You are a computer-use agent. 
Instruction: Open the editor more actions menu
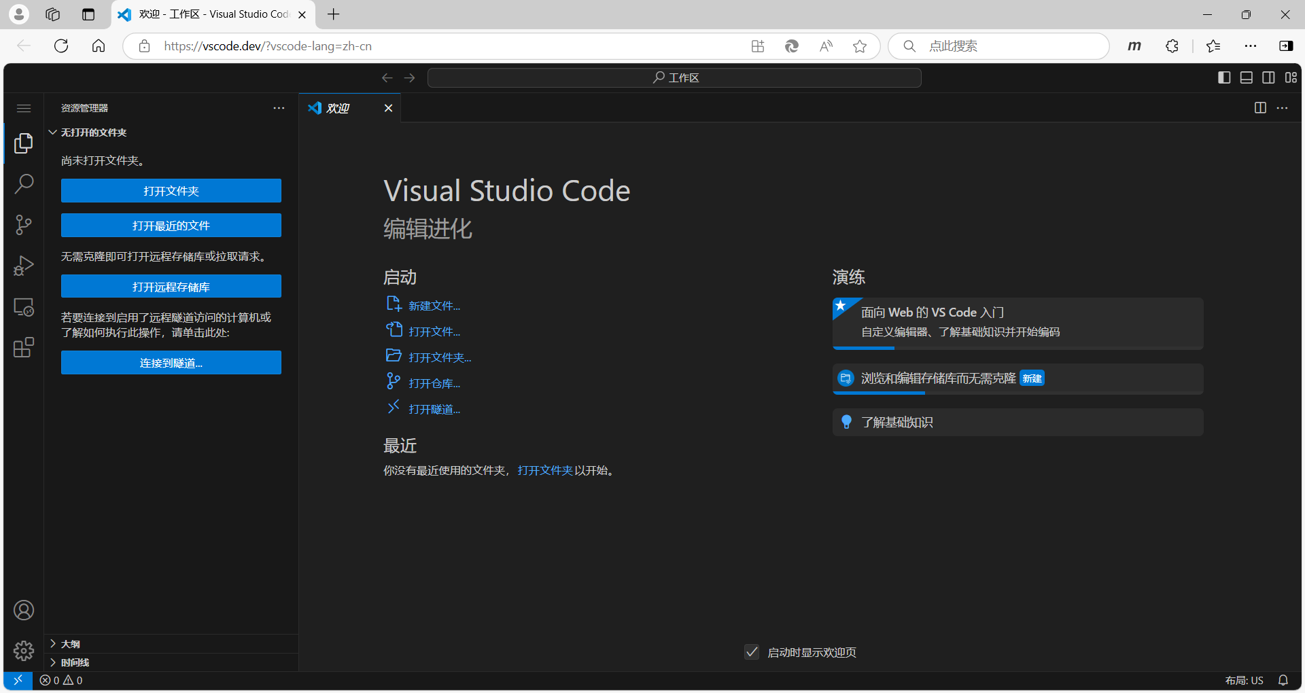1283,108
